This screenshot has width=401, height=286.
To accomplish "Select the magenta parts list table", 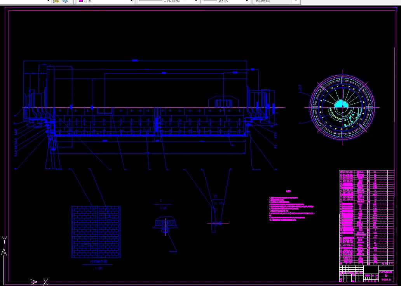I will (367, 218).
